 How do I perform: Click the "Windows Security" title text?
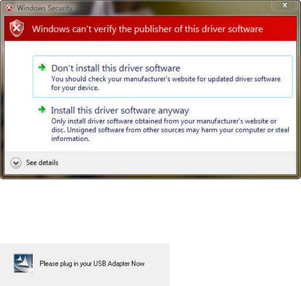click(x=45, y=8)
